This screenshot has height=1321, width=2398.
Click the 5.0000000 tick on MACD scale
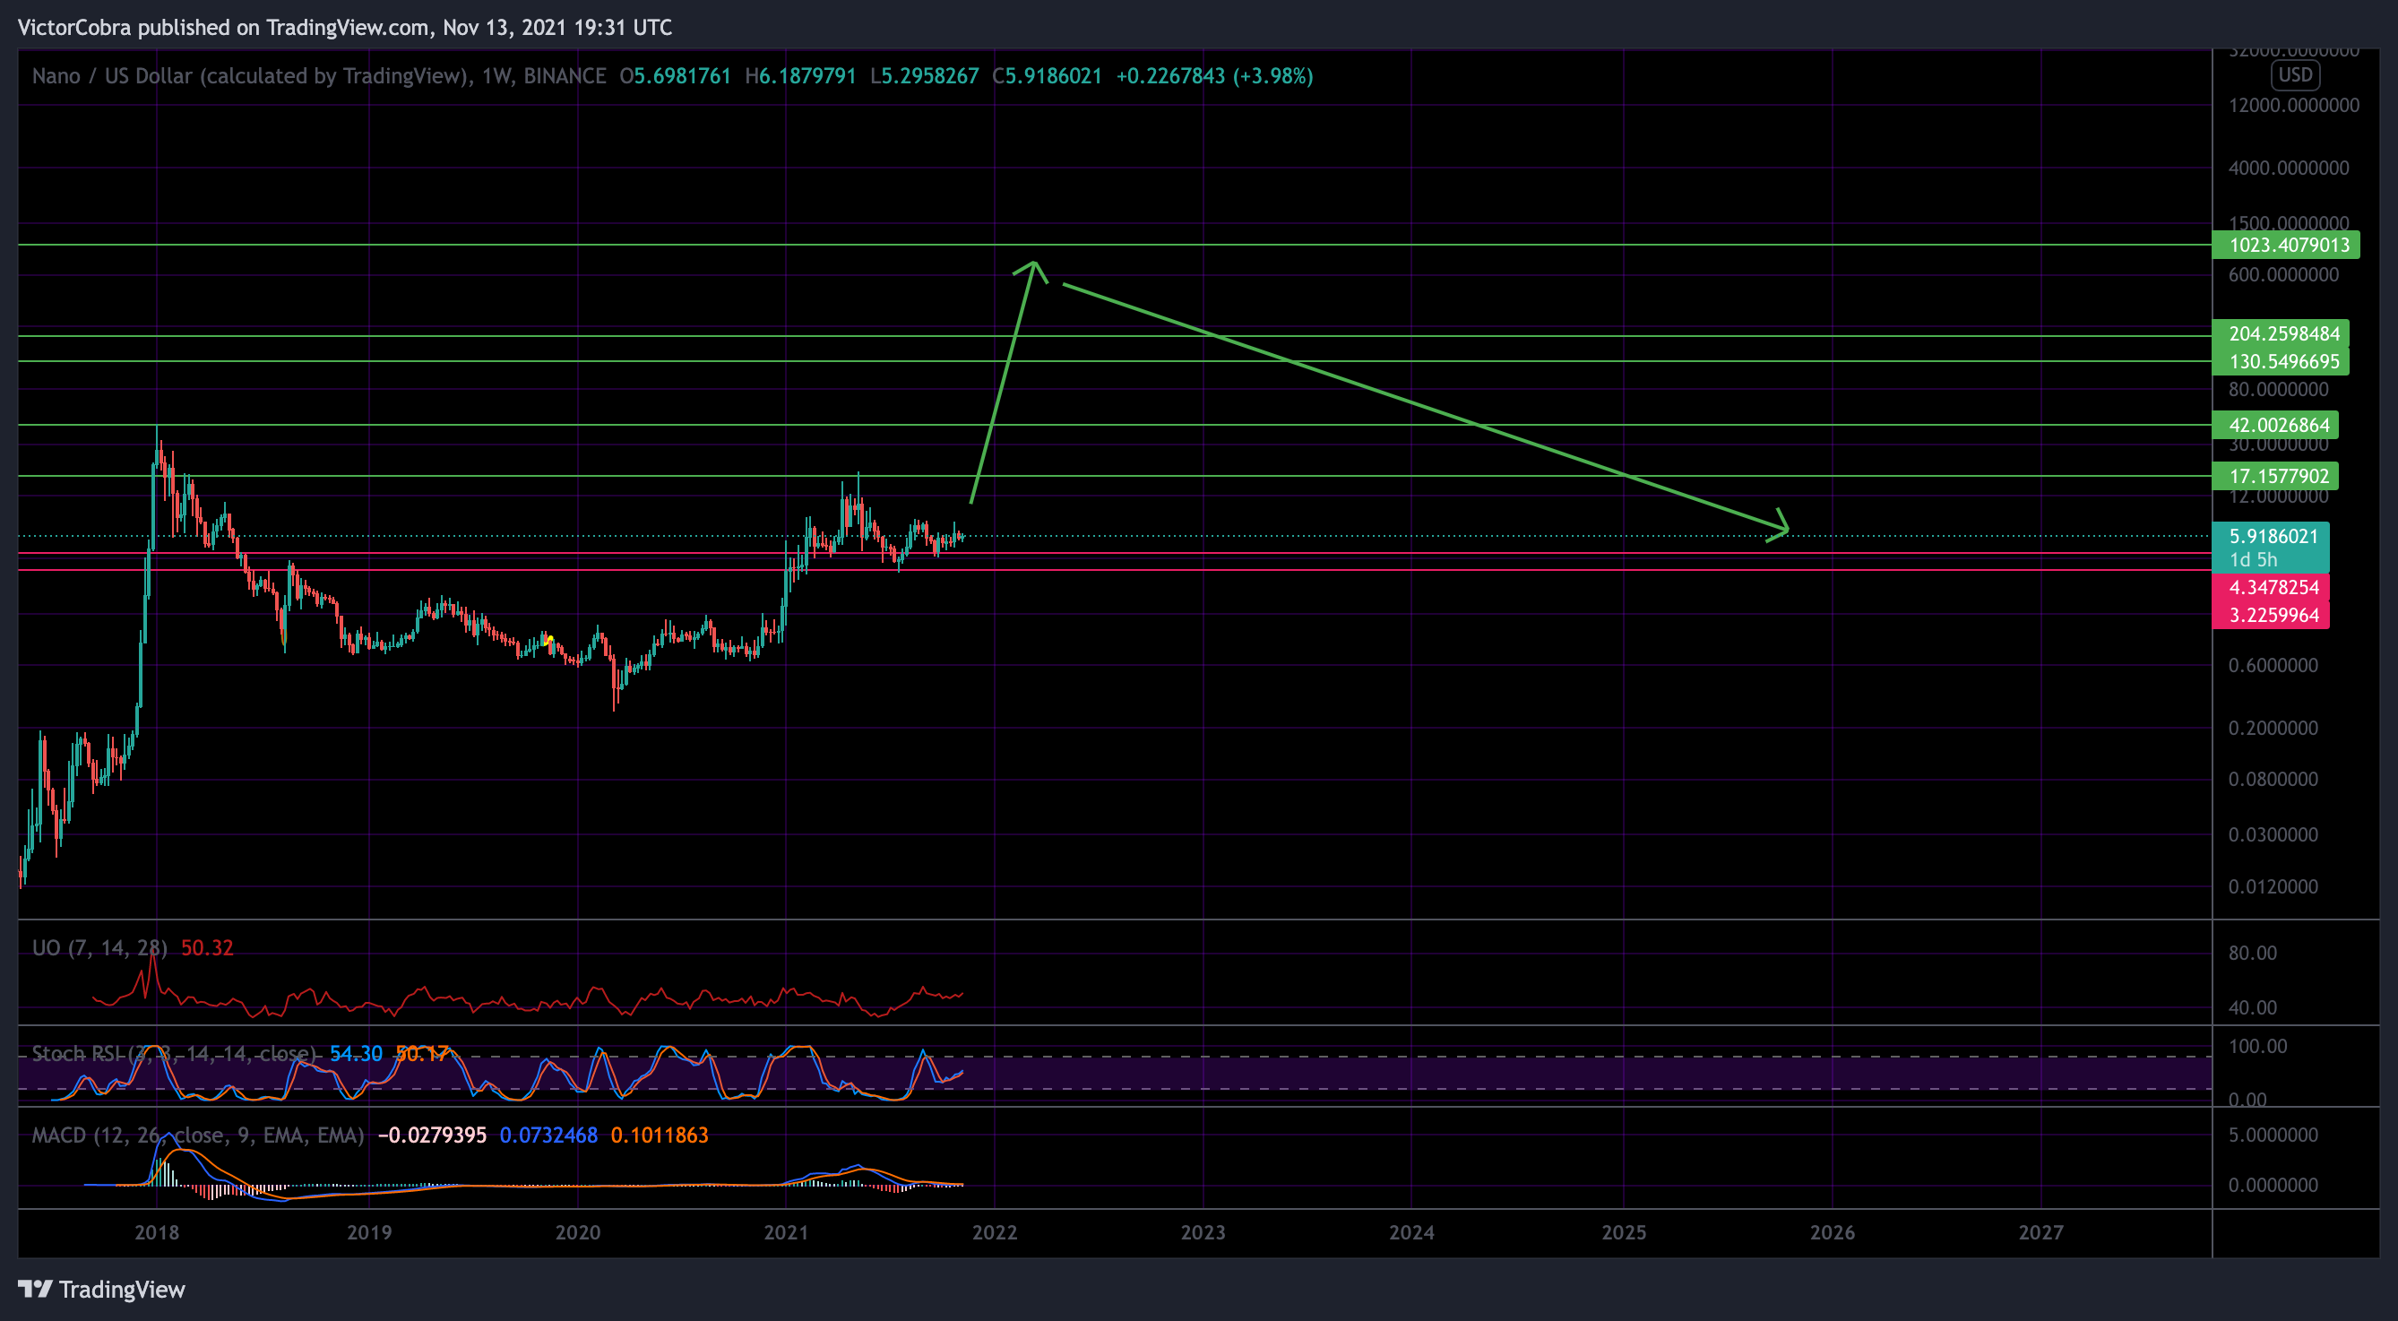(2273, 1135)
